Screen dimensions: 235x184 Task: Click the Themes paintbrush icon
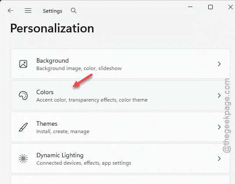coord(23,127)
